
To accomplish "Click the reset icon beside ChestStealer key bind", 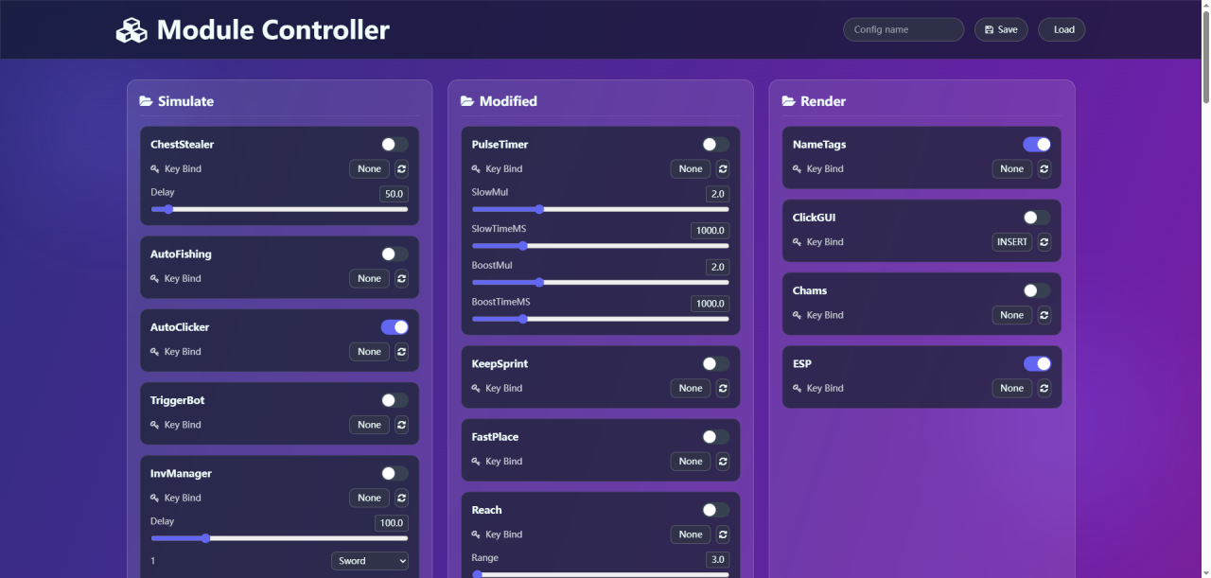I will [401, 169].
